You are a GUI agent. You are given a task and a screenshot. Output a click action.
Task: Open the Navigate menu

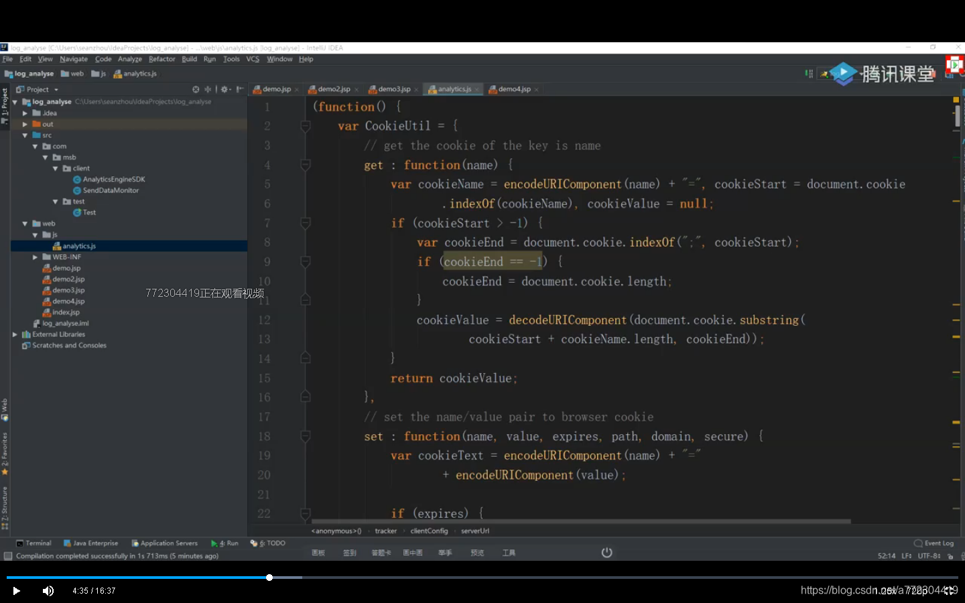click(74, 59)
